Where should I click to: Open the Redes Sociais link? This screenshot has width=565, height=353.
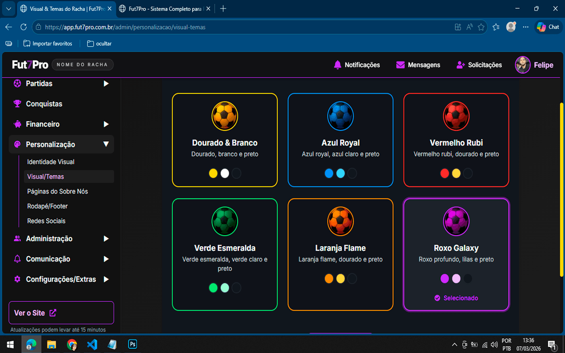(x=46, y=221)
